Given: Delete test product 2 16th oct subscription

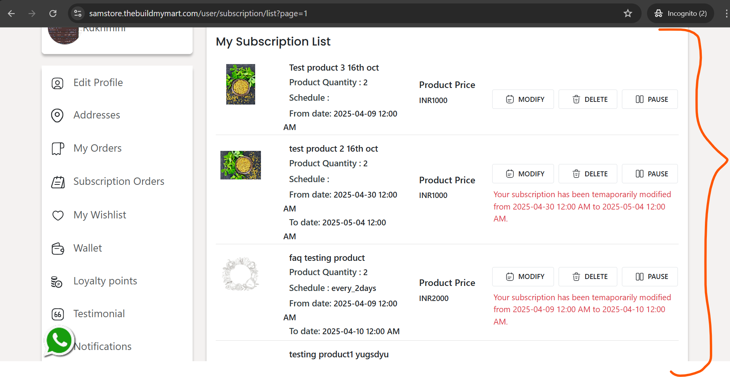Looking at the screenshot, I should 588,174.
